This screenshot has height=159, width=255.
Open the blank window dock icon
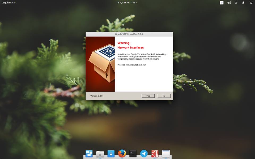point(166,153)
